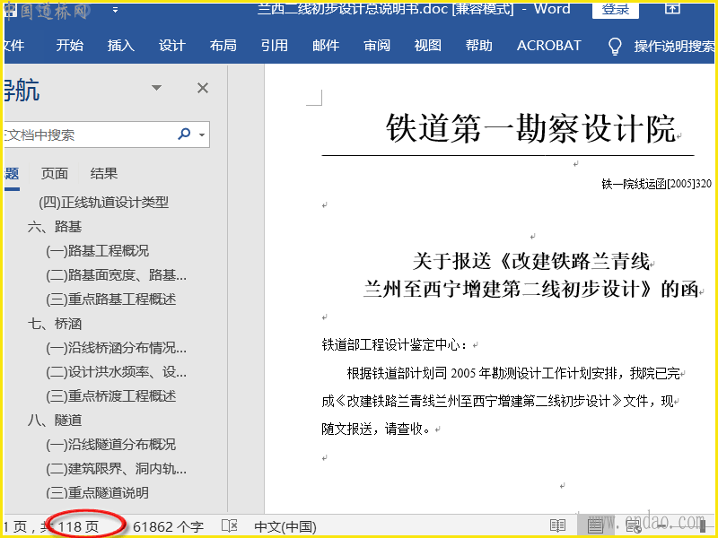Viewport: 718px width, 538px height.
Task: Click the paragraph starting 根据铁道部计划司 2005
Action: tap(501, 401)
